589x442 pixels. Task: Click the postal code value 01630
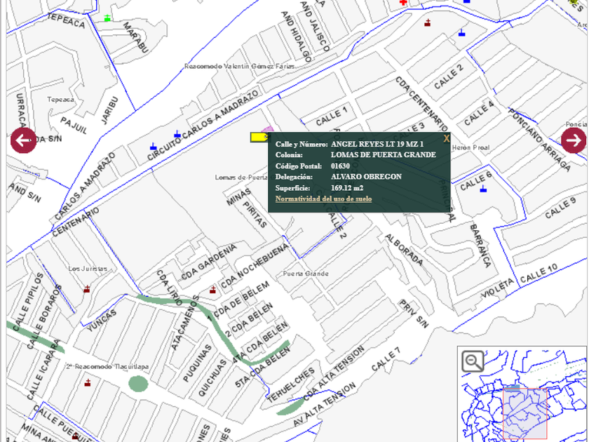coord(340,166)
